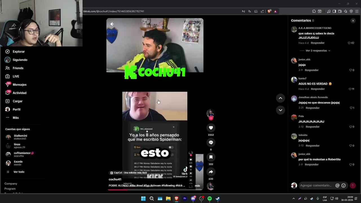Open the Brave Shields lion icon

pyautogui.click(x=269, y=11)
